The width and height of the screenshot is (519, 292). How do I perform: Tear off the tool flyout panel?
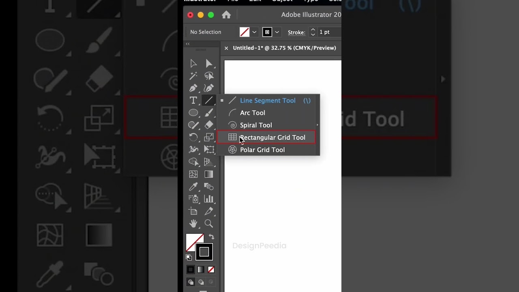(x=317, y=125)
